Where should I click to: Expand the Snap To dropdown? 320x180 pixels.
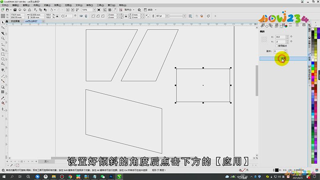pyautogui.click(x=134, y=10)
